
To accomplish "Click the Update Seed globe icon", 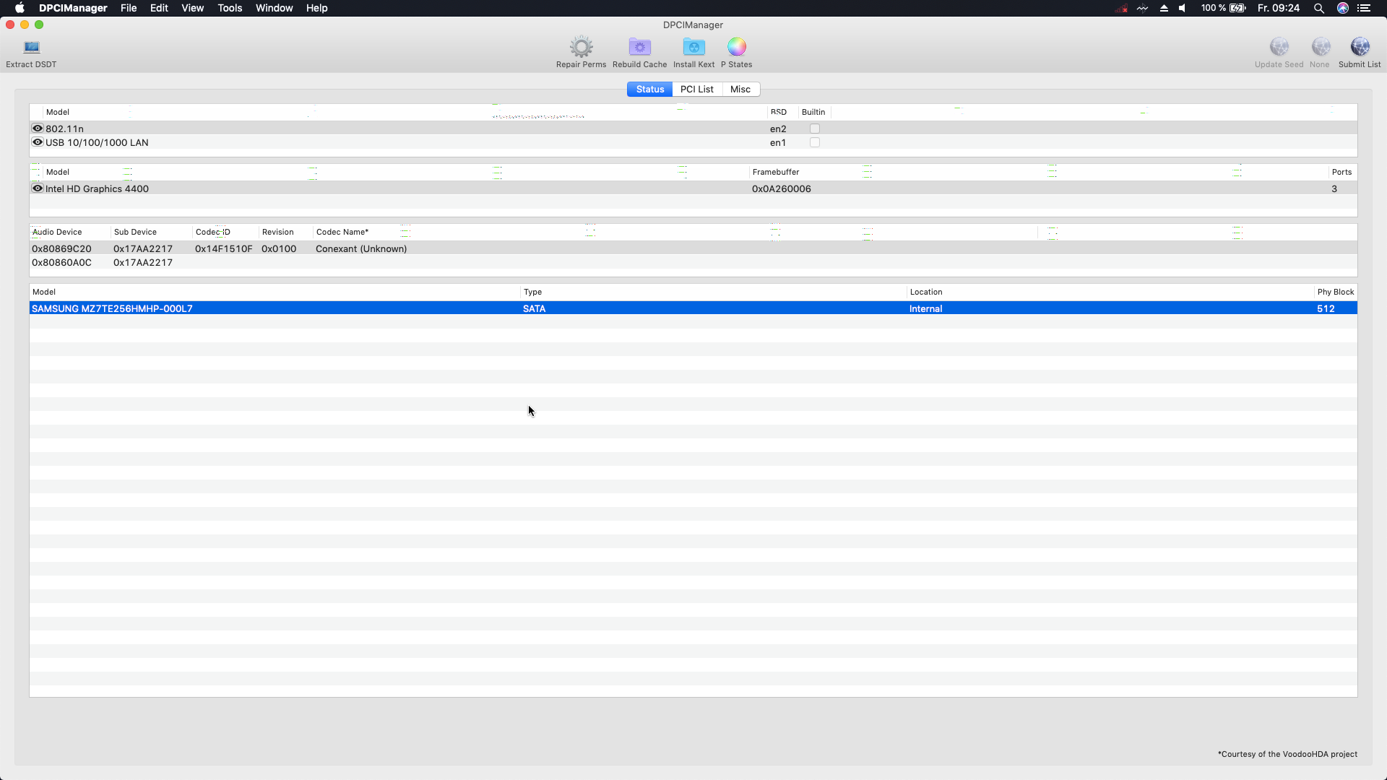I will point(1279,48).
